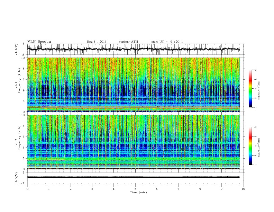This screenshot has height=212, width=274.
Task: Click the ch.3 flat black waveform trace
Action: tap(133, 177)
